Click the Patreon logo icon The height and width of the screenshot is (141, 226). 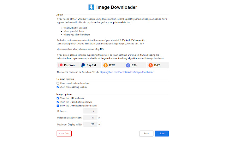coord(60,65)
